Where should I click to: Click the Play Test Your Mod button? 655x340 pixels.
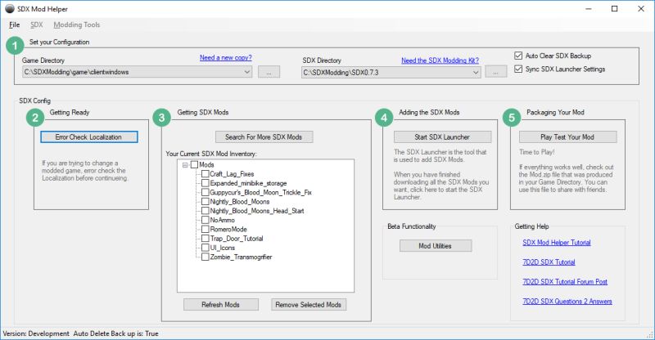pos(567,136)
